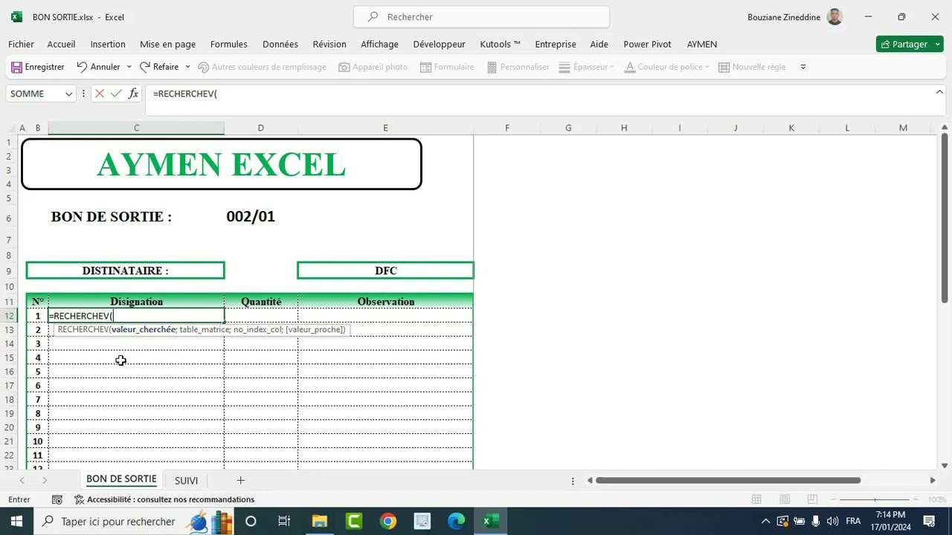The width and height of the screenshot is (952, 535).
Task: Expand Quick Access Toolbar customize arrow
Action: pyautogui.click(x=803, y=67)
